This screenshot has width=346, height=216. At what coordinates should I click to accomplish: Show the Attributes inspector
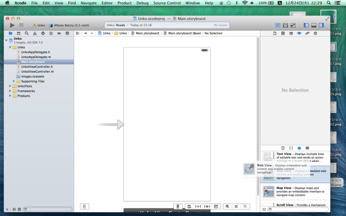coord(299,33)
